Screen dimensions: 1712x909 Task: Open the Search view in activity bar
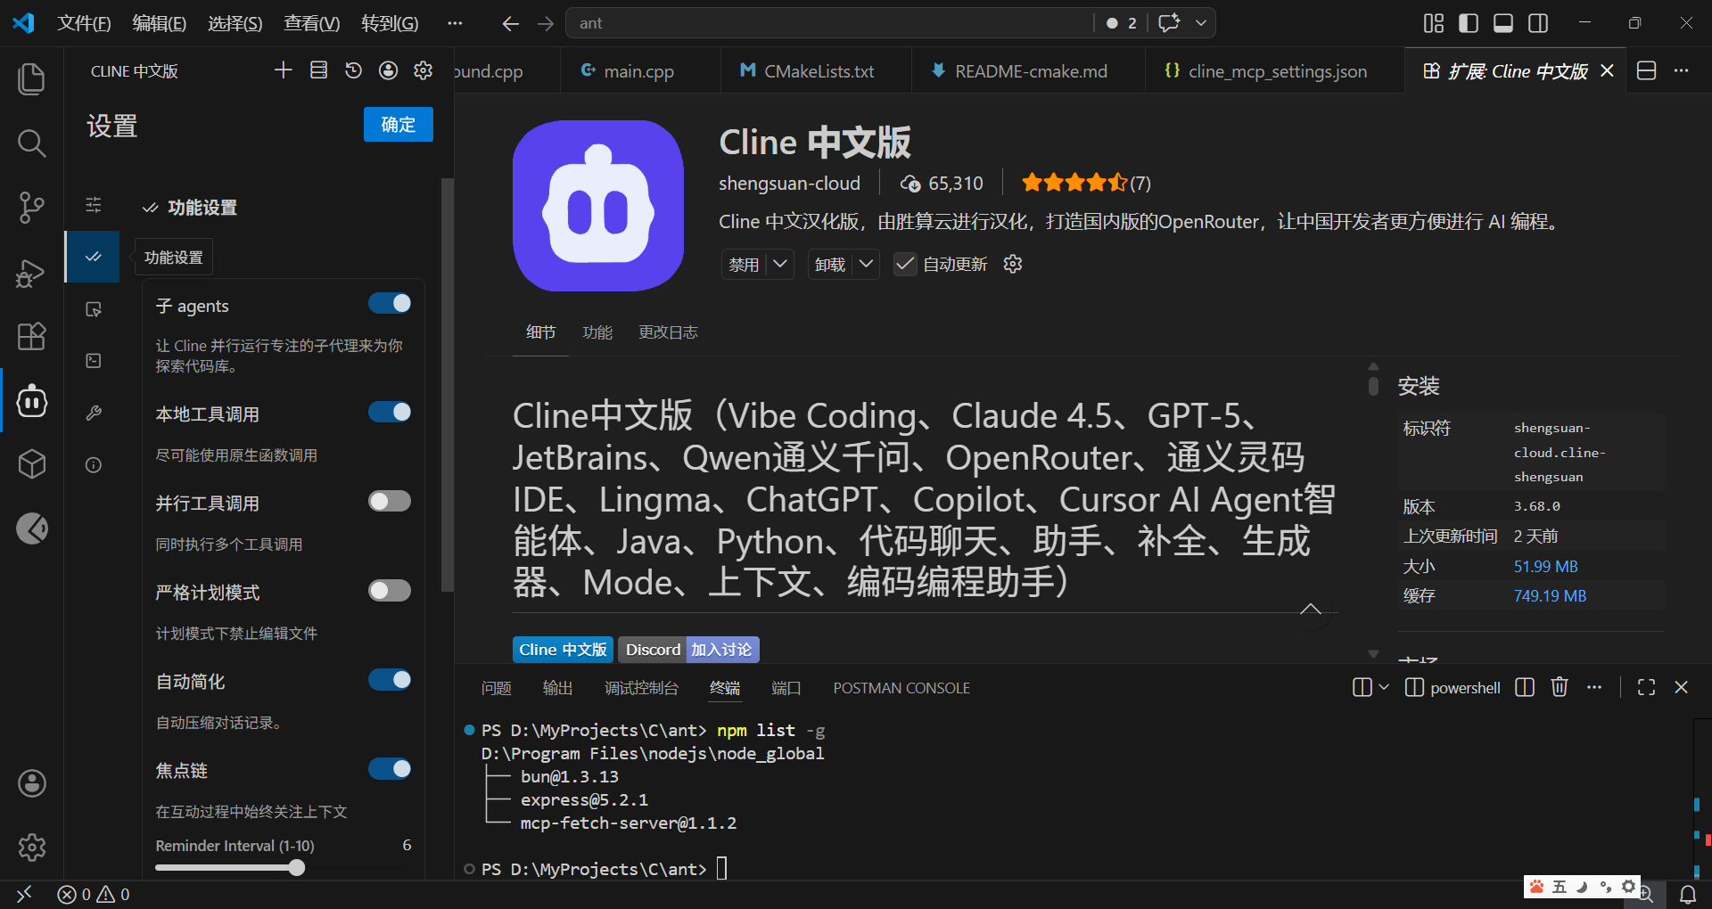(32, 143)
